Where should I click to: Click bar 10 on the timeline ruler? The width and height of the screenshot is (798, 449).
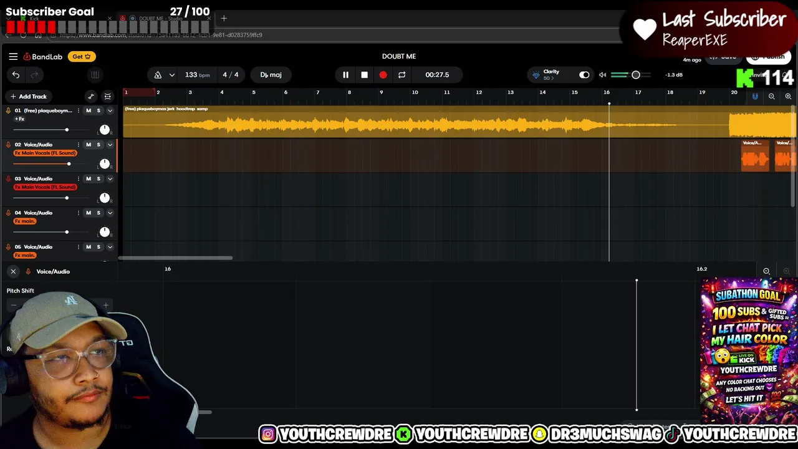[x=415, y=92]
